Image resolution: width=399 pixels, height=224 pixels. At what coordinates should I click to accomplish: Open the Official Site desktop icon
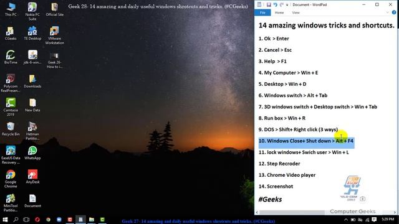[x=54, y=10]
